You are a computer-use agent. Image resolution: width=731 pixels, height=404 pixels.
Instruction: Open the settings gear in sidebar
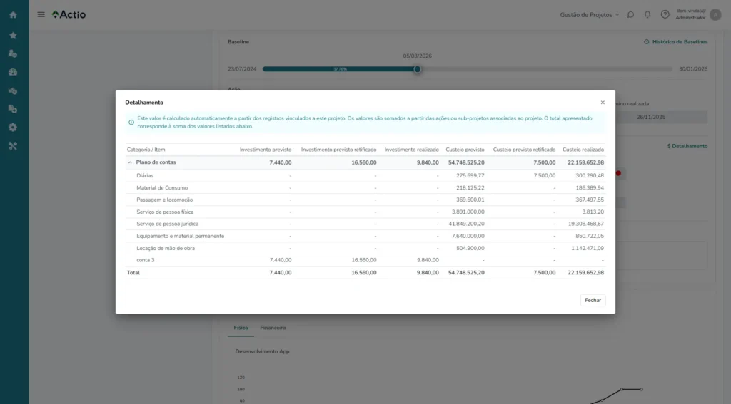pyautogui.click(x=13, y=127)
